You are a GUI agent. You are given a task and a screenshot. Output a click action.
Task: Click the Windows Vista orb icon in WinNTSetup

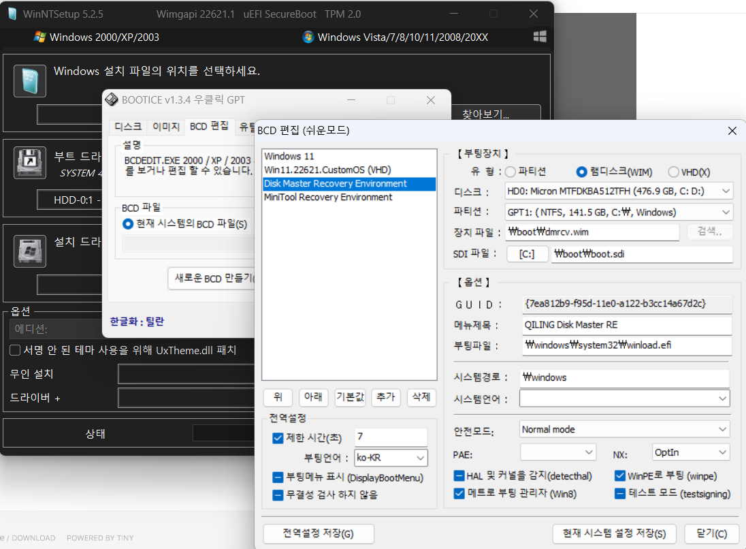(308, 37)
